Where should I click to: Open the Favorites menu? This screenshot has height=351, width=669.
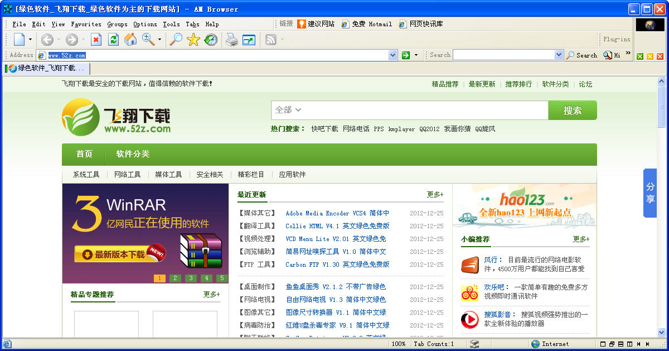pyautogui.click(x=86, y=24)
